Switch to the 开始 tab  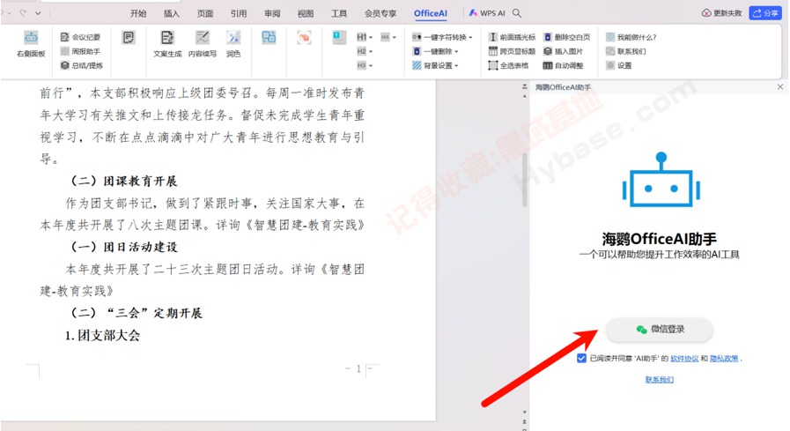138,13
